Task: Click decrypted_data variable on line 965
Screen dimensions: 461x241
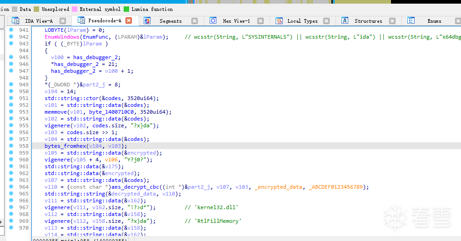Action: 134,194
